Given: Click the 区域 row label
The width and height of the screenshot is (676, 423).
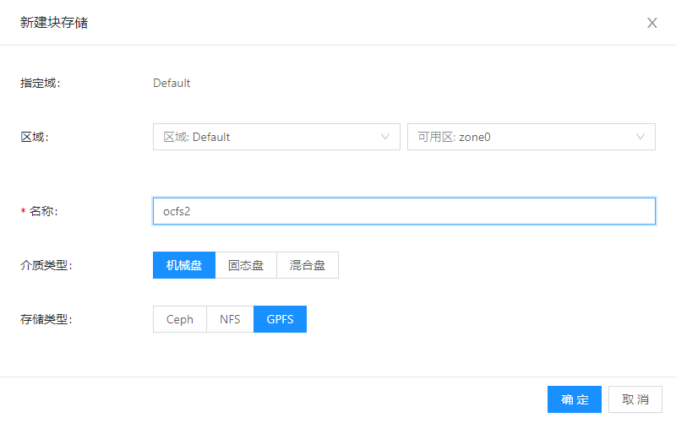Looking at the screenshot, I should [x=34, y=137].
